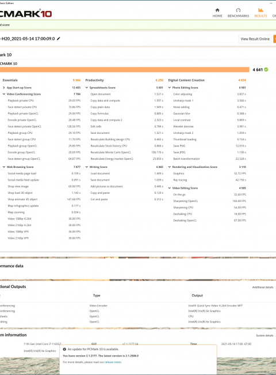The width and height of the screenshot is (276, 375).
Task: Collapse the Web Browsing Score section
Action: 4,167
